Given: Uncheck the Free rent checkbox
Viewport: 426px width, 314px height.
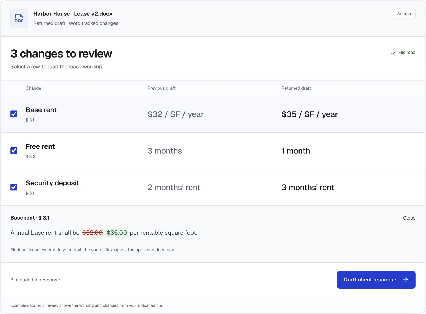Looking at the screenshot, I should click(14, 151).
